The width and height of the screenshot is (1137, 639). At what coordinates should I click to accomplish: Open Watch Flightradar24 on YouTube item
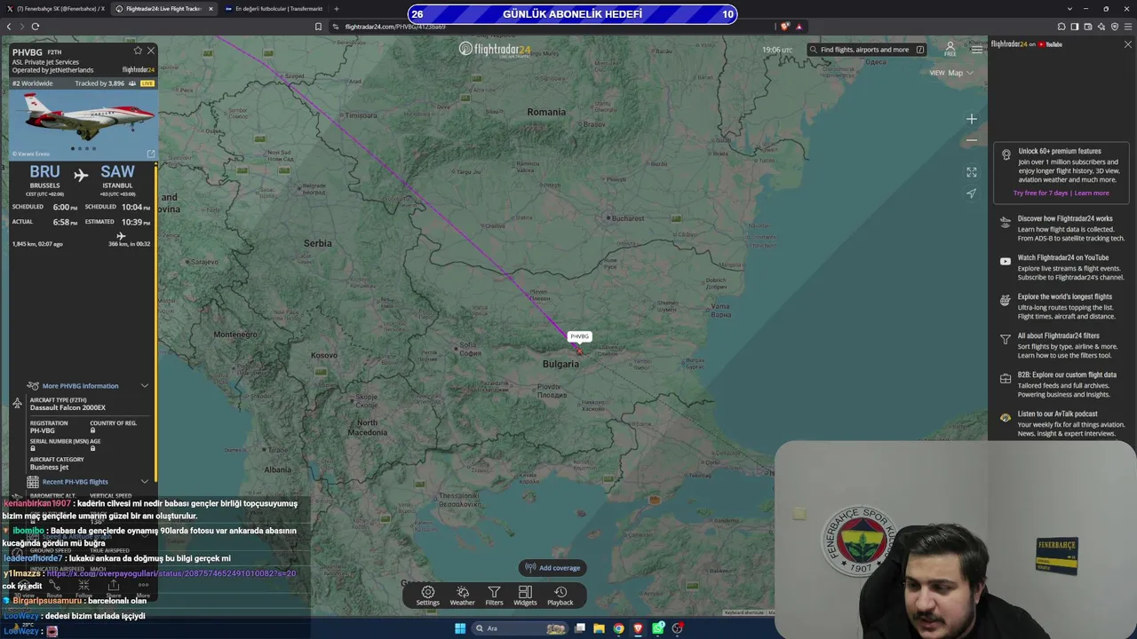(x=1062, y=267)
